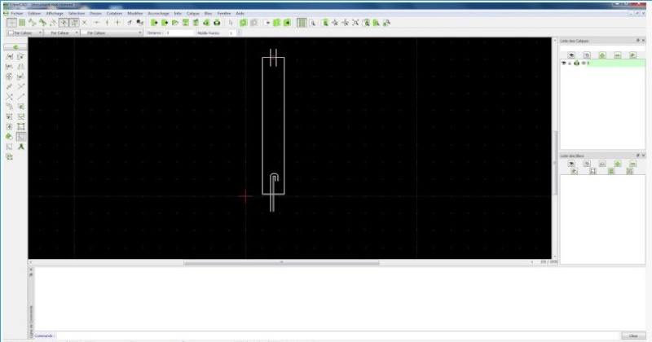The height and width of the screenshot is (342, 652).
Task: Click the horizontal canvas scrollbar
Action: [x=281, y=262]
